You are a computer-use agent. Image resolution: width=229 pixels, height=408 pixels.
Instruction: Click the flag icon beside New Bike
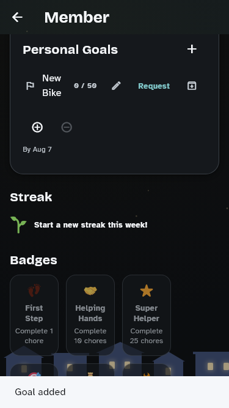[30, 86]
